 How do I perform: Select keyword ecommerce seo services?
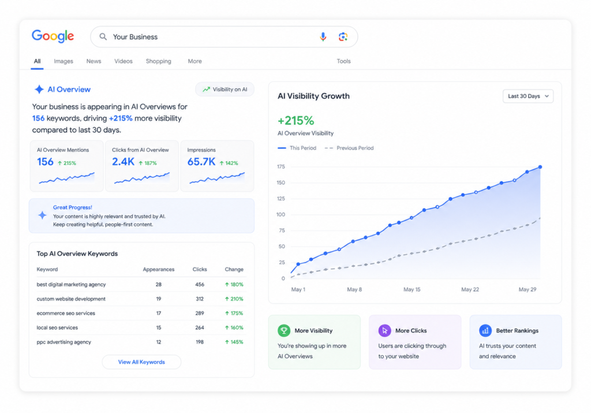click(x=66, y=313)
